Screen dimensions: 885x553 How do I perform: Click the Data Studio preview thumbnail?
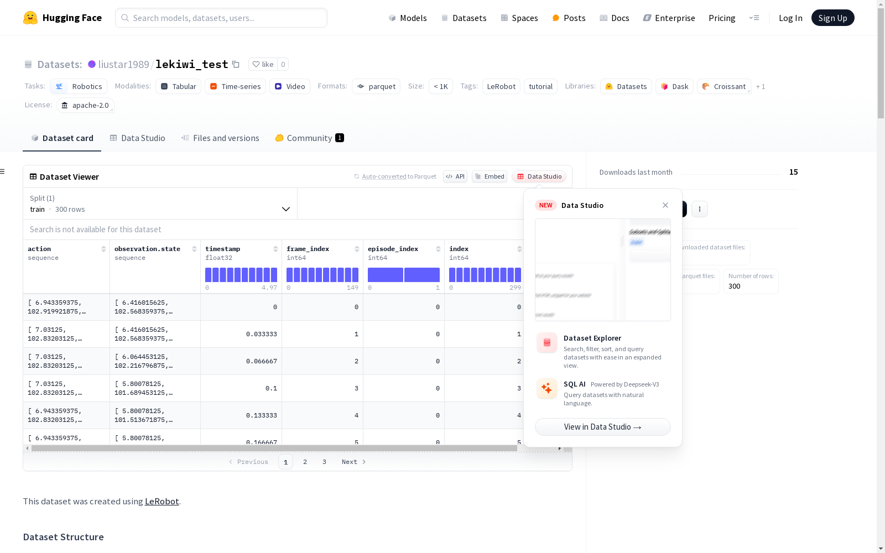click(603, 270)
